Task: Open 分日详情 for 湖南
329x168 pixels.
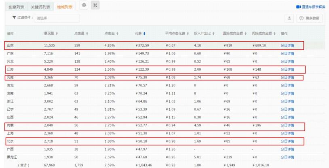Action: [x=287, y=93]
